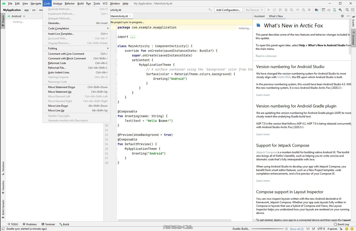Switch to the Assistant tab

point(259,16)
